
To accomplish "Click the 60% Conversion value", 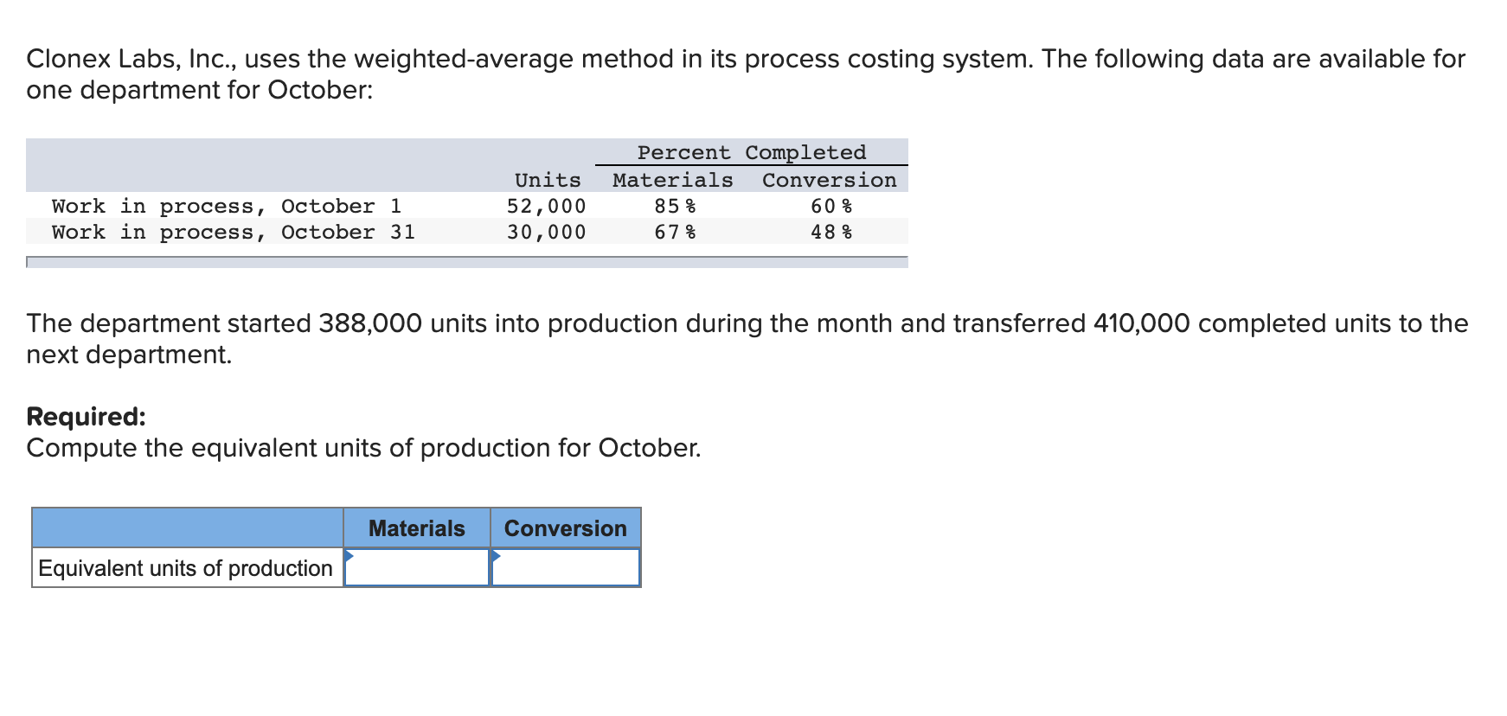I will (x=830, y=206).
